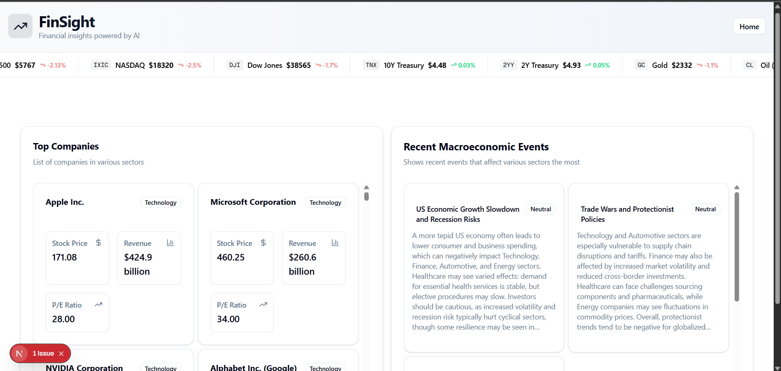Click the 2Y Treasury 0.05% change

point(602,65)
